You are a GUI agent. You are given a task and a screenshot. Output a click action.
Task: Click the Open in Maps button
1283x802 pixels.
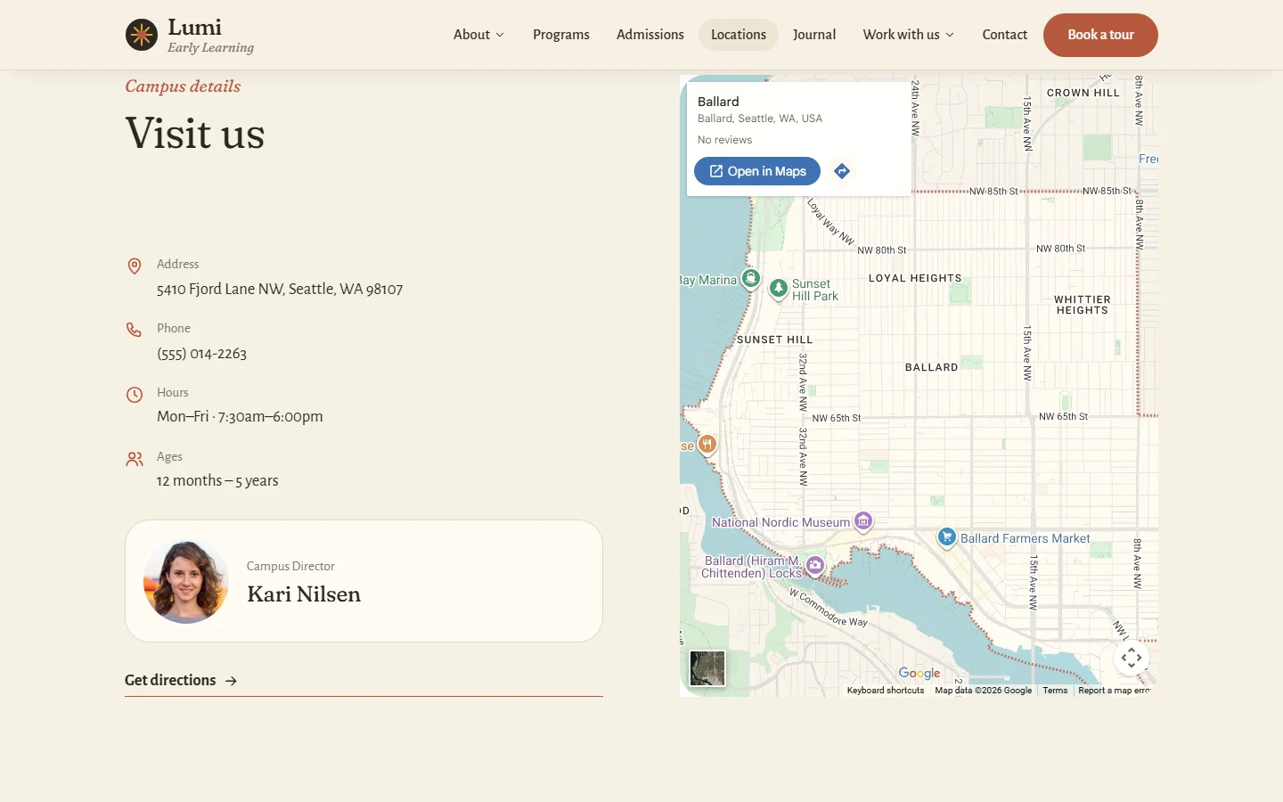[x=757, y=171]
